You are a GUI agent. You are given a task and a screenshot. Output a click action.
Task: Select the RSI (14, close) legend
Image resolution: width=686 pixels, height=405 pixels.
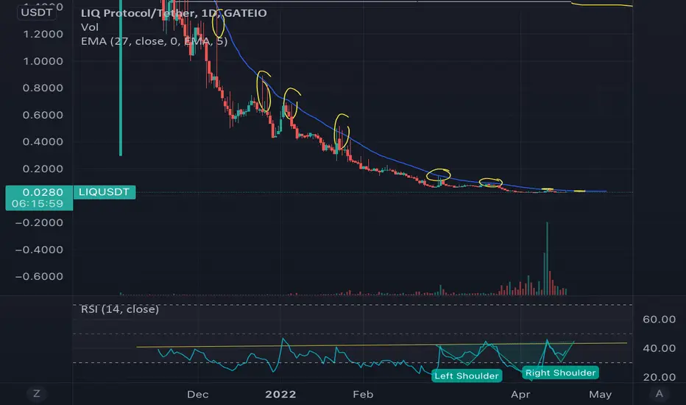click(120, 309)
